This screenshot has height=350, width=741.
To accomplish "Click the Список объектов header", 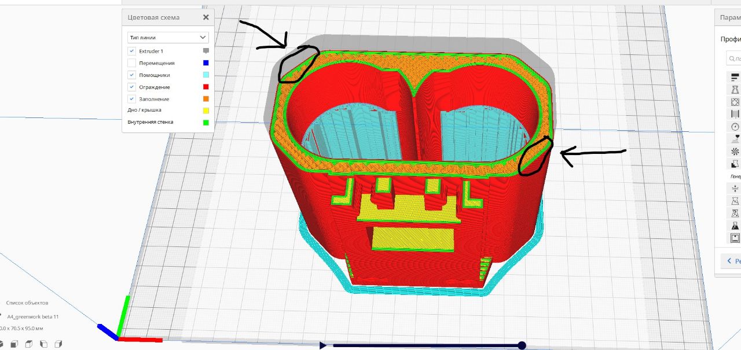I will click(x=27, y=303).
